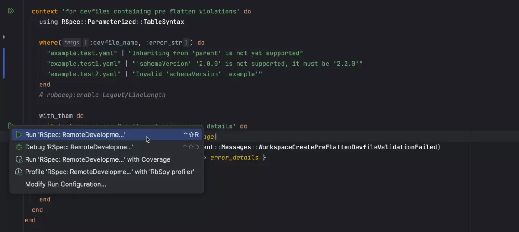
Task: Click "example.test.yaml" string
Action: 82,53
